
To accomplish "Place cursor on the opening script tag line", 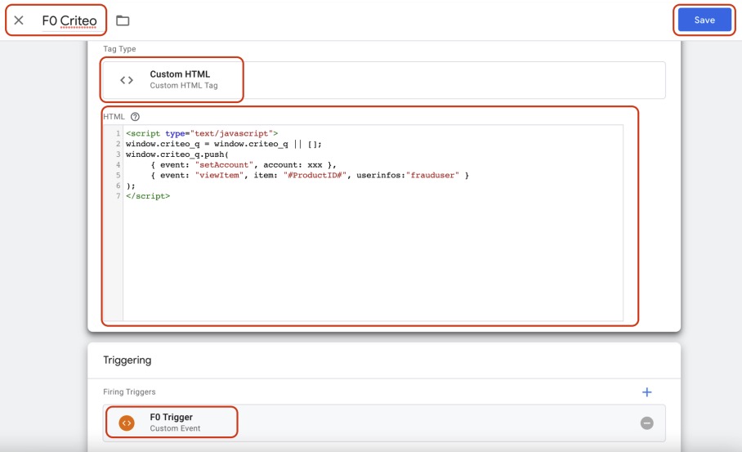I will tap(202, 133).
